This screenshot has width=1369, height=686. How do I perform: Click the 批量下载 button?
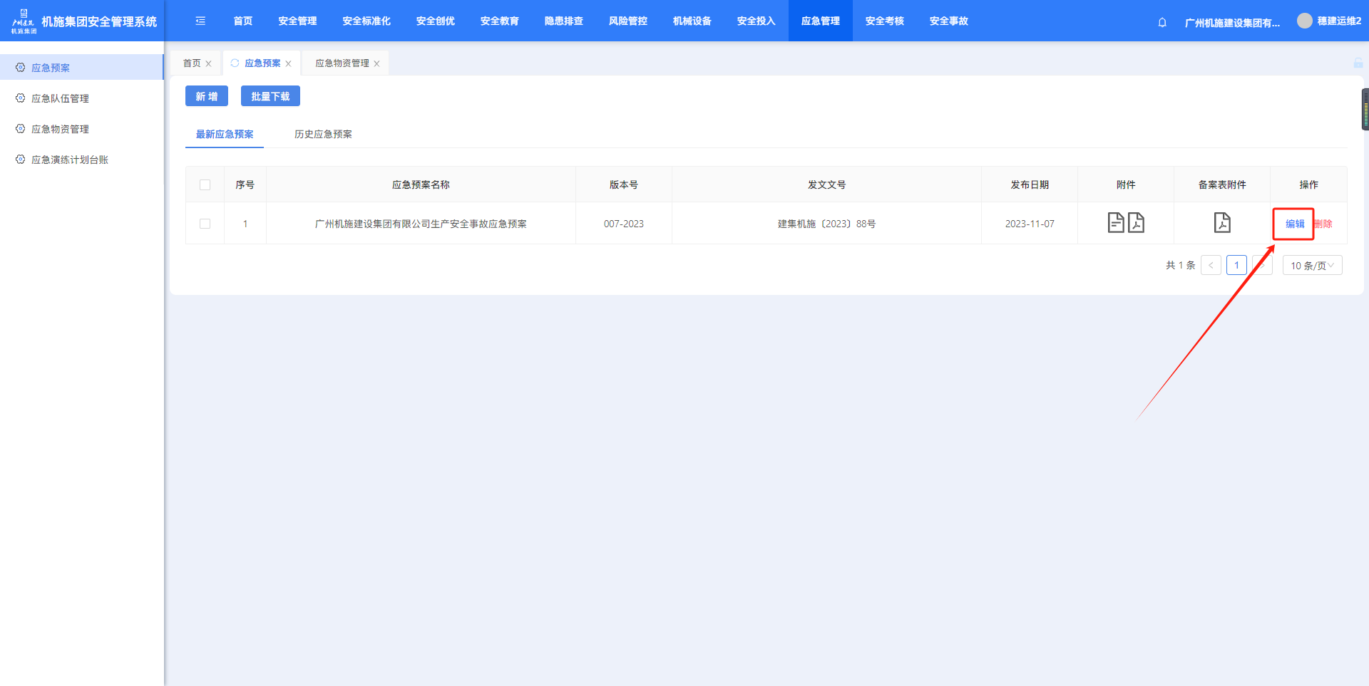[x=270, y=96]
